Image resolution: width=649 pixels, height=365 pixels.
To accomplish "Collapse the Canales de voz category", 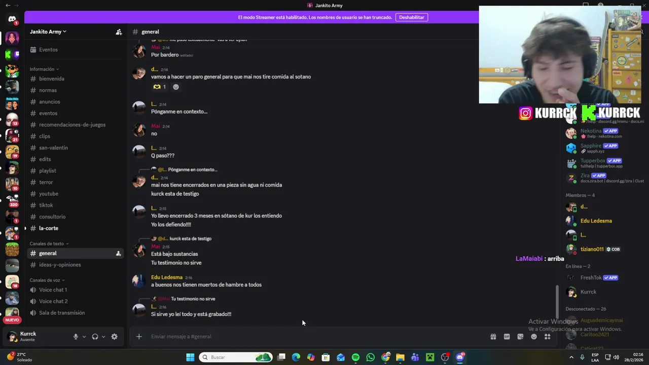I will (x=47, y=280).
